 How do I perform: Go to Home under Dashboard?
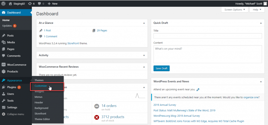pos(6,20)
